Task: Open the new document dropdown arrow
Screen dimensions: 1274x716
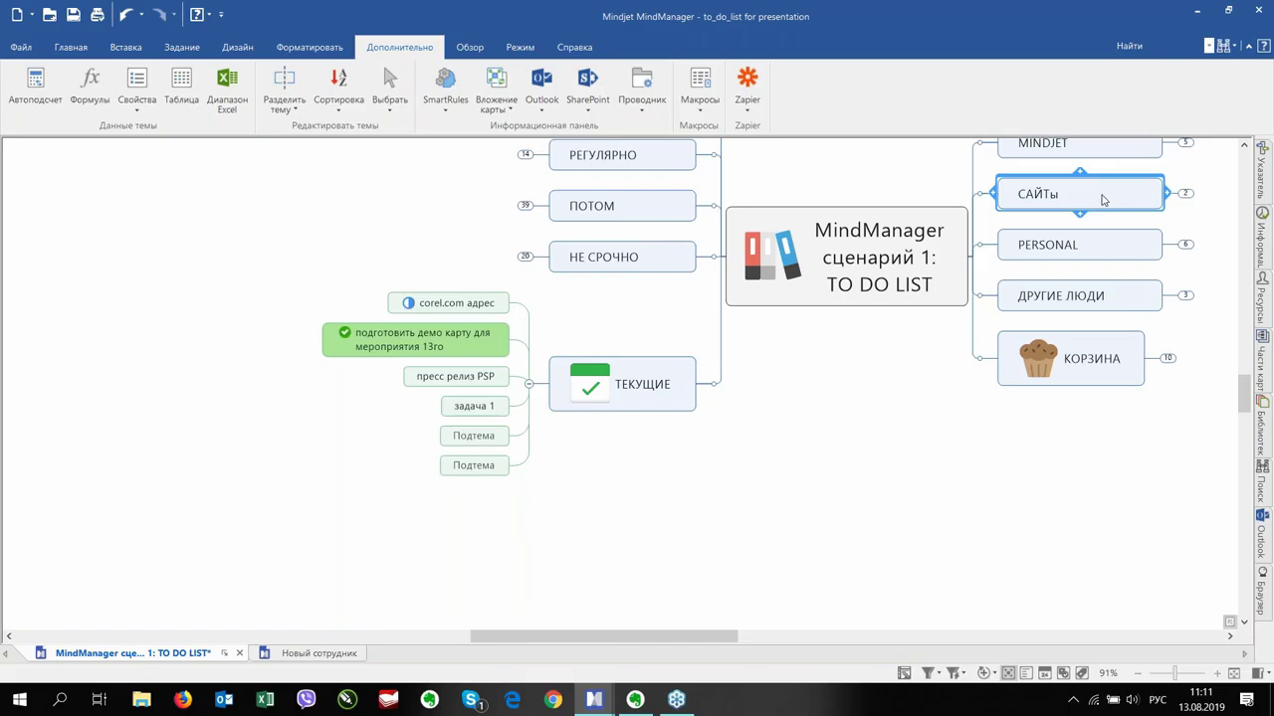Action: click(32, 15)
